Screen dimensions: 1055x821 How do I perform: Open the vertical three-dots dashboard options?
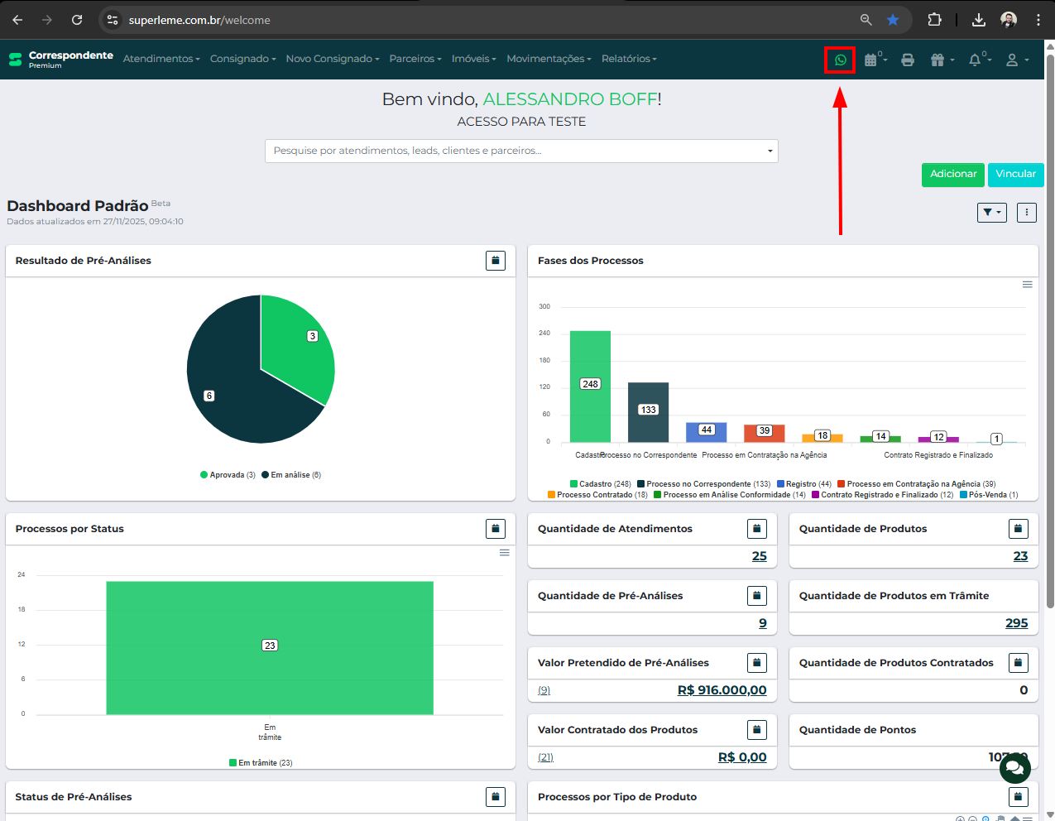click(1026, 213)
